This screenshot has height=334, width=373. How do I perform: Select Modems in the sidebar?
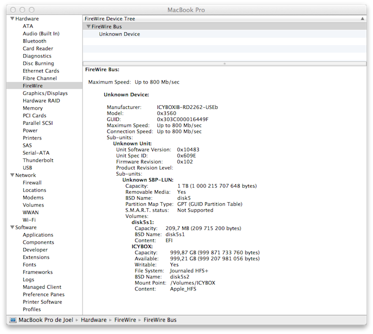point(33,198)
